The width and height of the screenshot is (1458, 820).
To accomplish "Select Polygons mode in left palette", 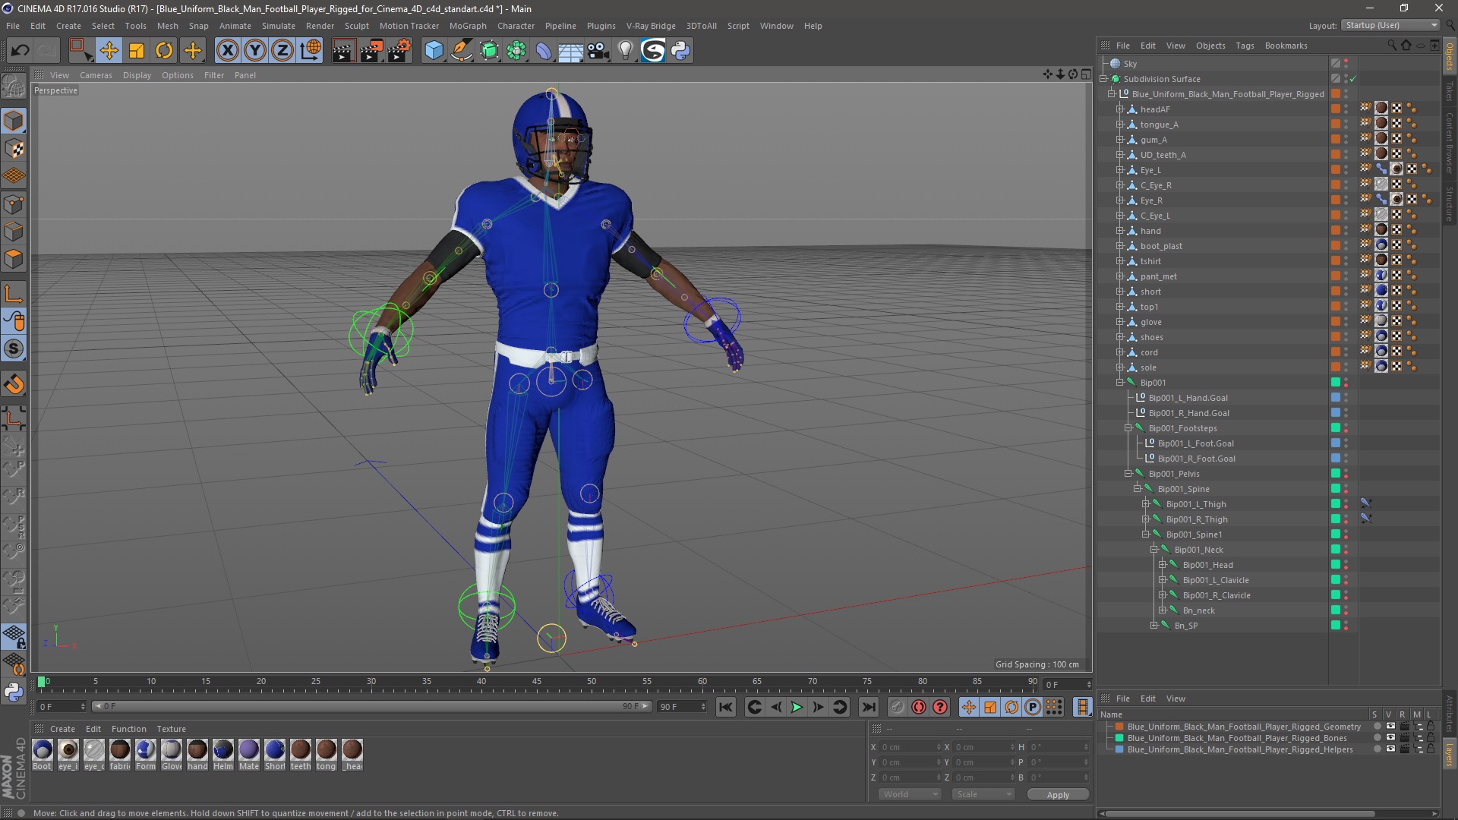I will click(x=14, y=259).
